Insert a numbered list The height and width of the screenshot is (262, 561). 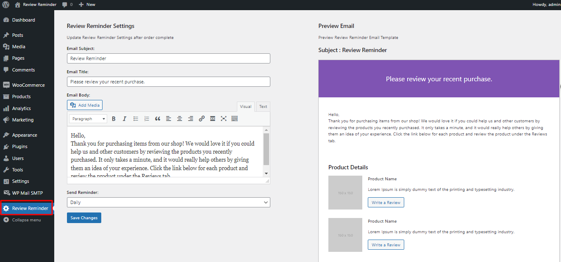(x=147, y=119)
